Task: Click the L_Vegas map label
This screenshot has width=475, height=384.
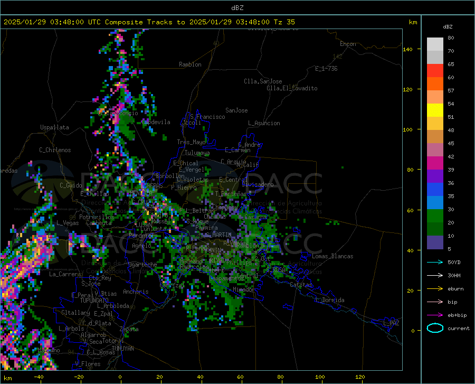Action: (x=68, y=223)
